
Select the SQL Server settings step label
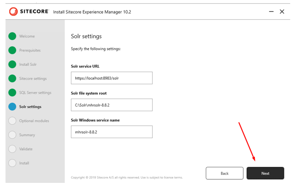coord(35,93)
